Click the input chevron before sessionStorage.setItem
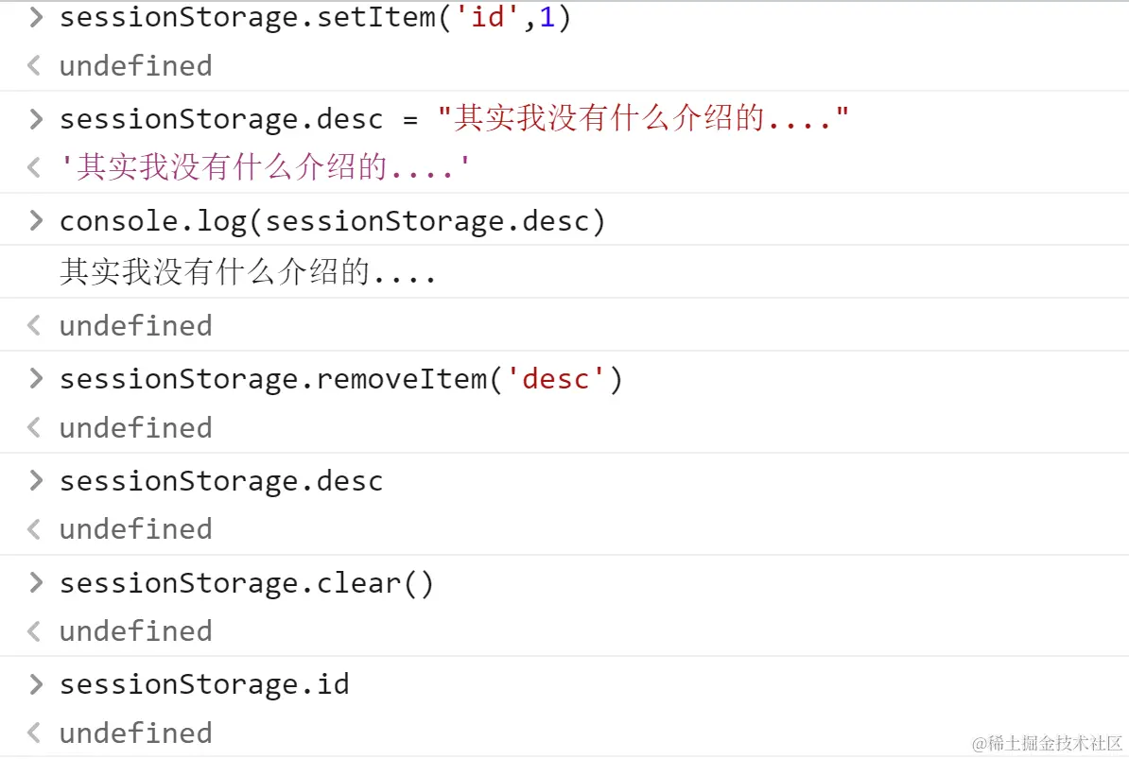This screenshot has height=759, width=1129. click(36, 17)
